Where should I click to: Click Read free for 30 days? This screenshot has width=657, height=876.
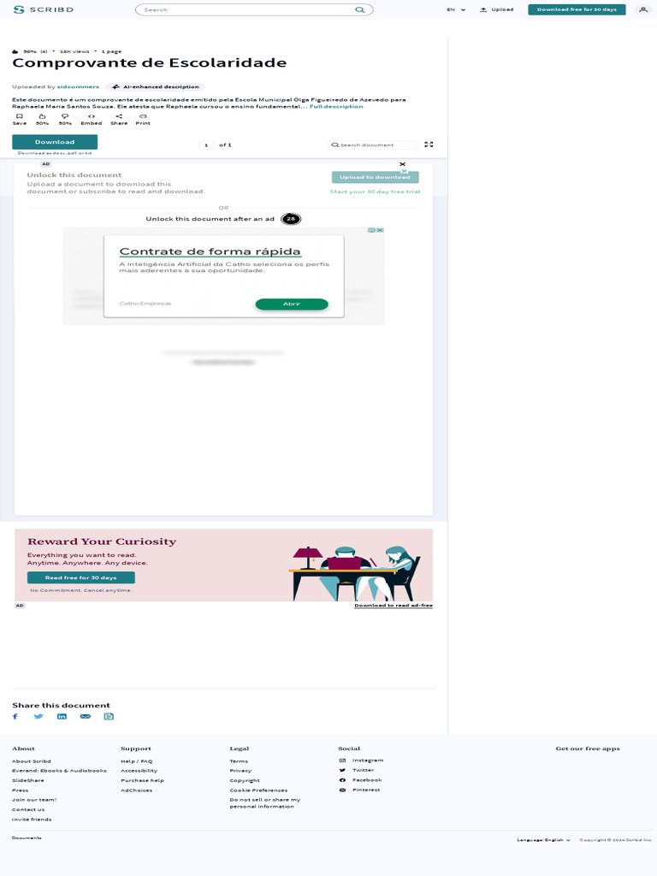click(81, 577)
